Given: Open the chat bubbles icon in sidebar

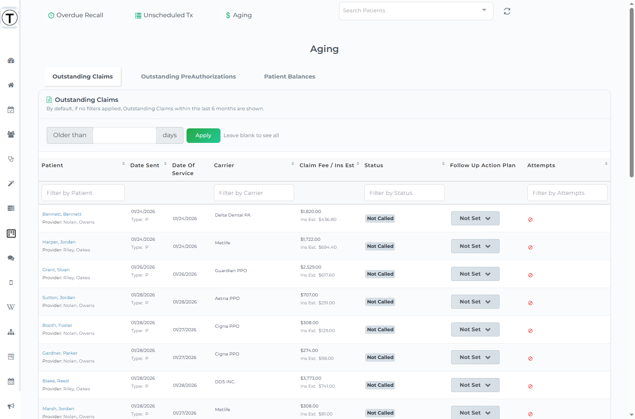Looking at the screenshot, I should tap(11, 258).
